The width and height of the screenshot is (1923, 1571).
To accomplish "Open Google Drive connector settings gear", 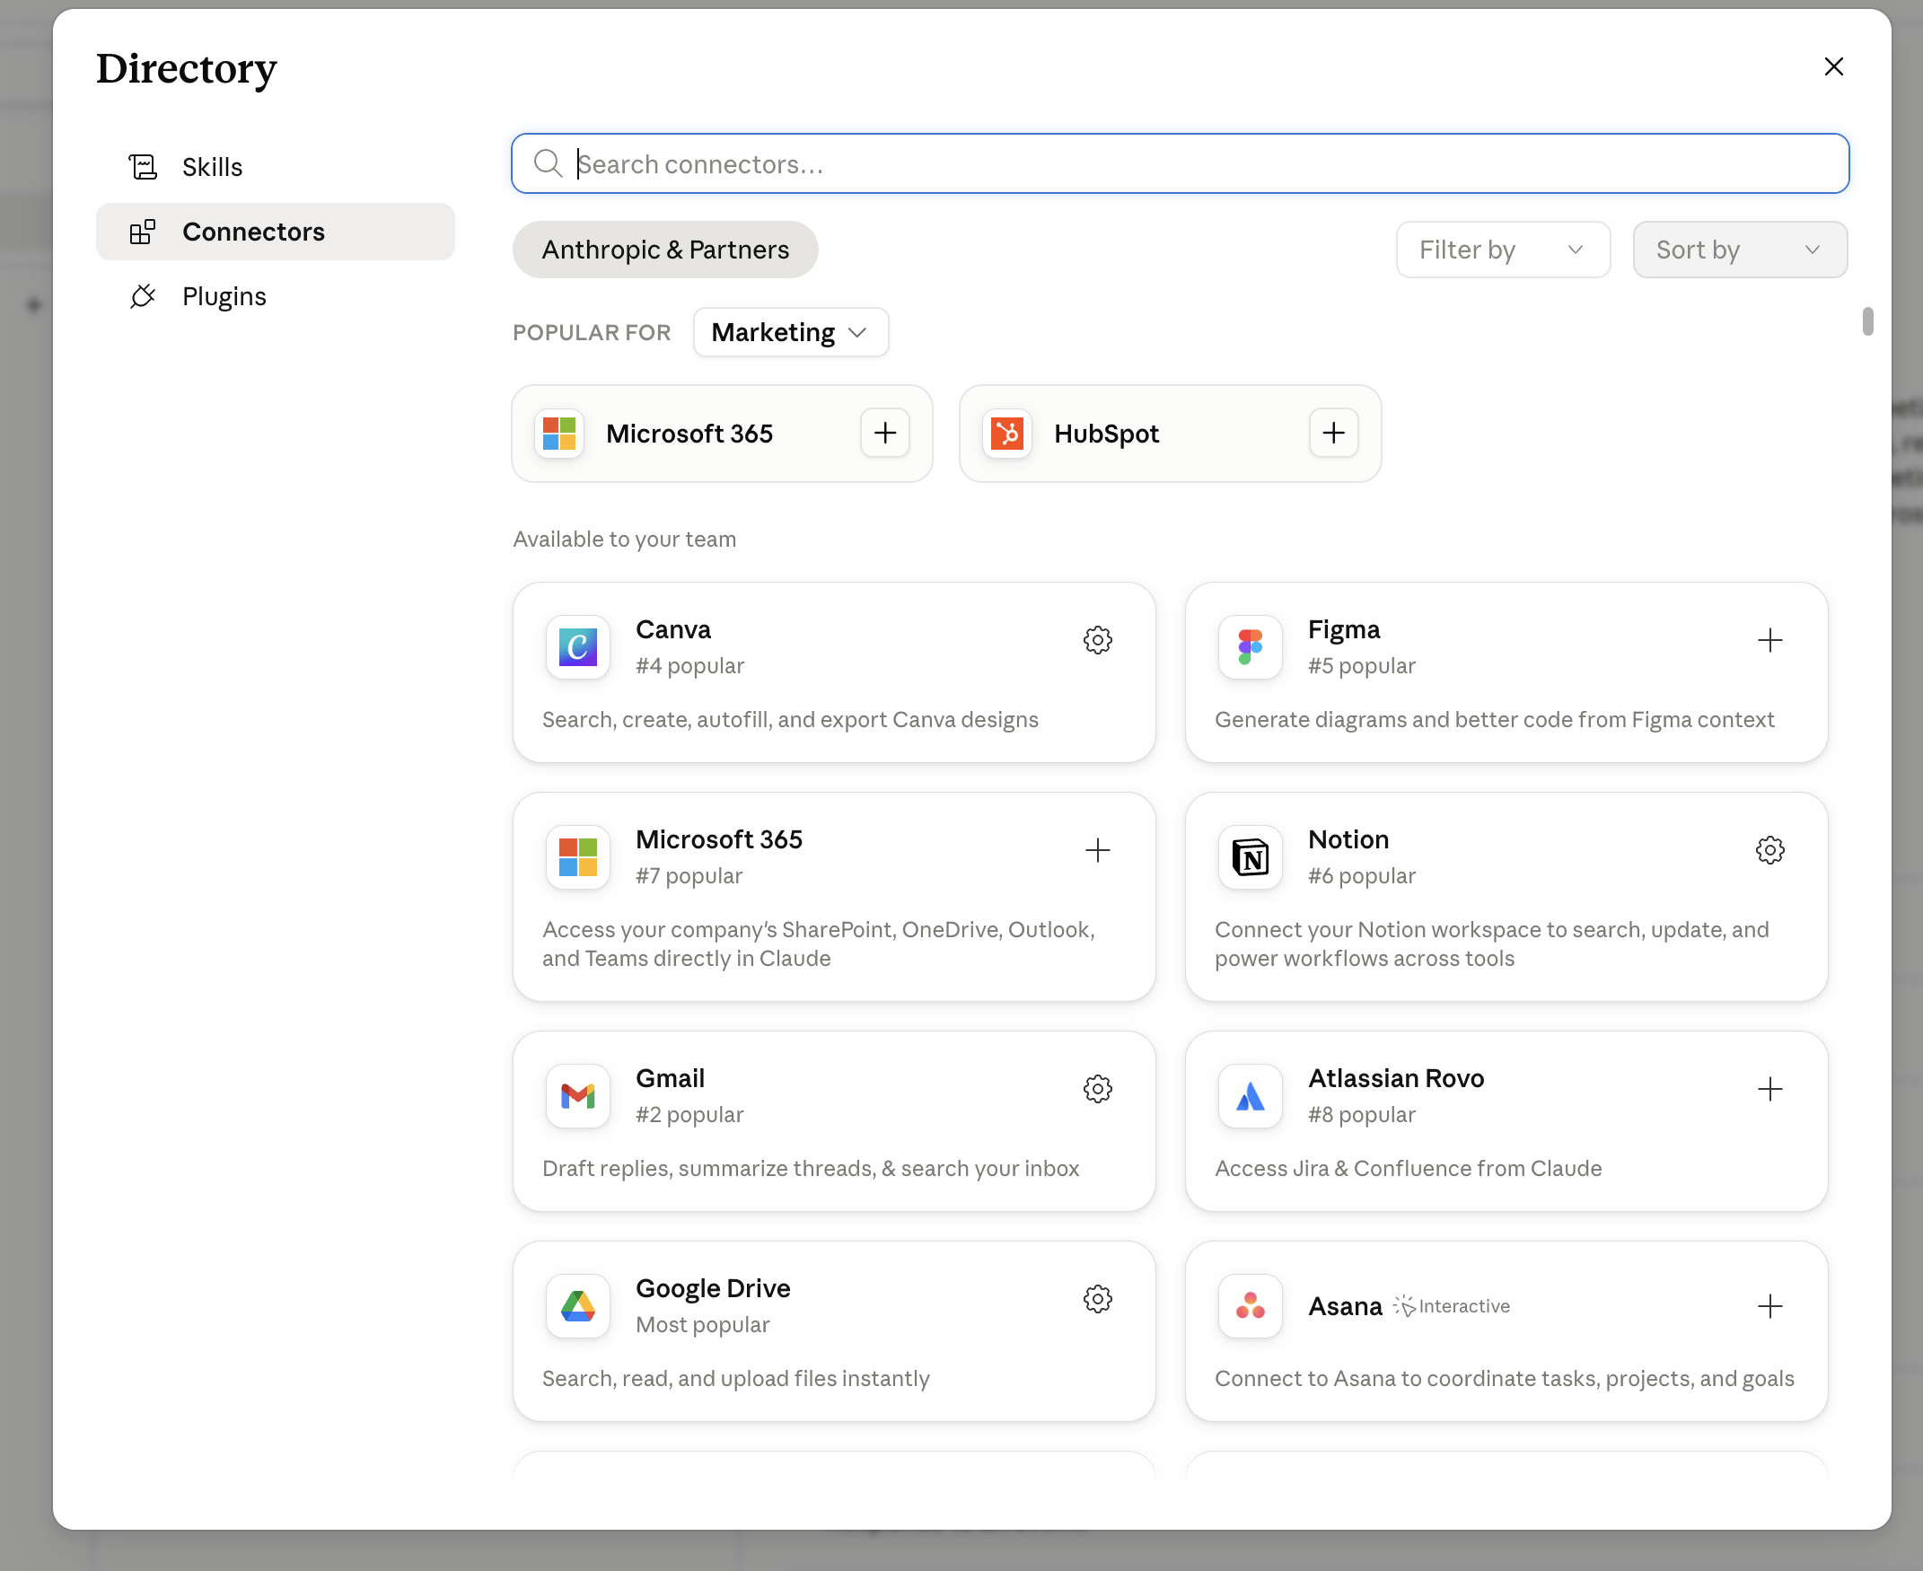I will point(1097,1299).
